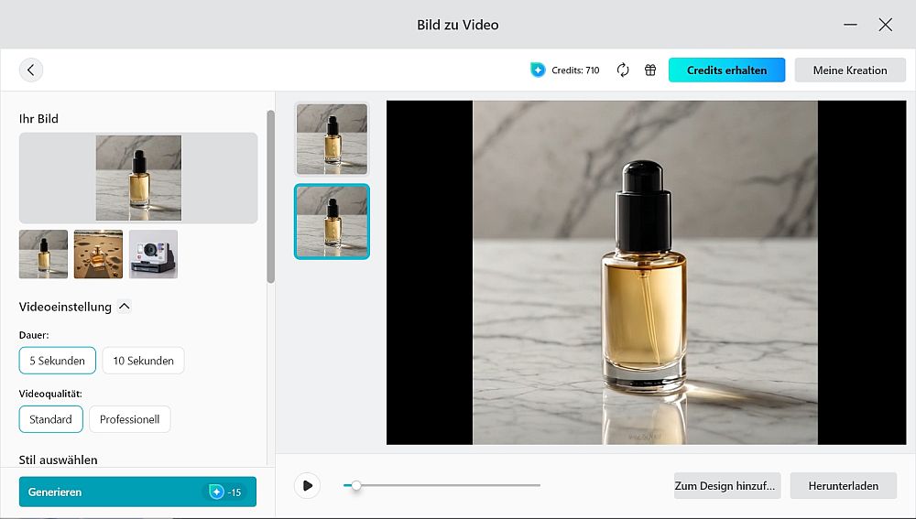Choose Professionell video quality

click(x=130, y=419)
